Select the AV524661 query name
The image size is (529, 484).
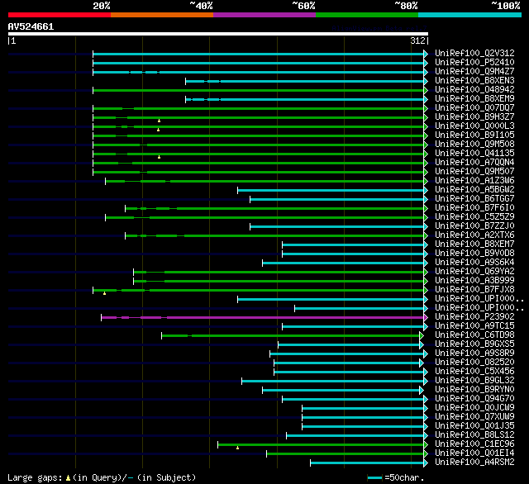pos(31,26)
